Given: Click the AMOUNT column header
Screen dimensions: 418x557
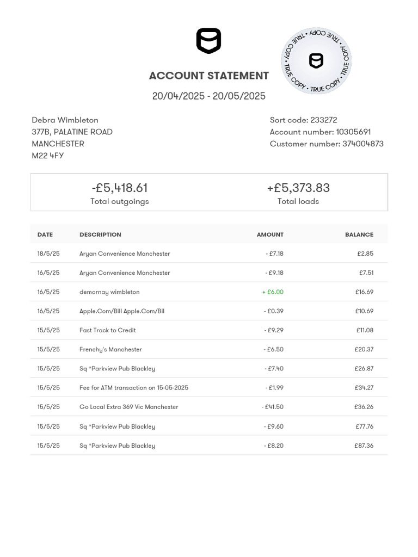Looking at the screenshot, I should point(270,234).
